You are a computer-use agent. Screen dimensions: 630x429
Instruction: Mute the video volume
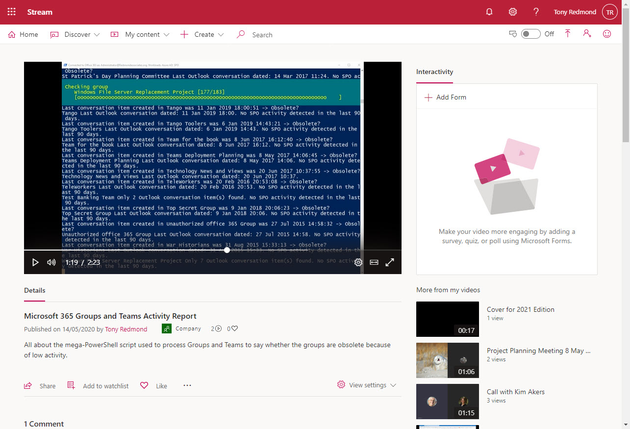pos(51,262)
